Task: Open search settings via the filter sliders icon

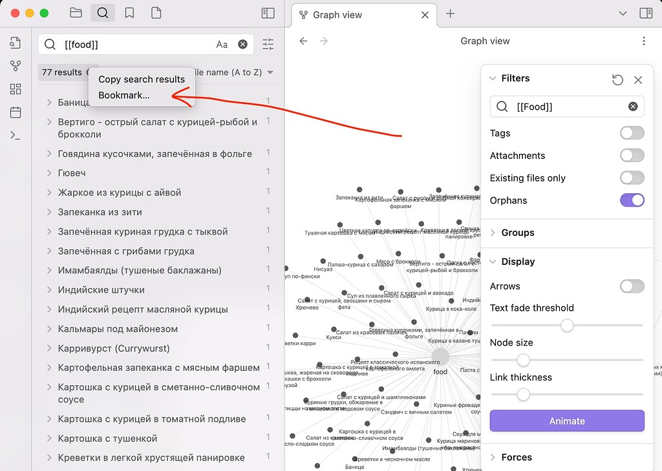Action: [268, 43]
